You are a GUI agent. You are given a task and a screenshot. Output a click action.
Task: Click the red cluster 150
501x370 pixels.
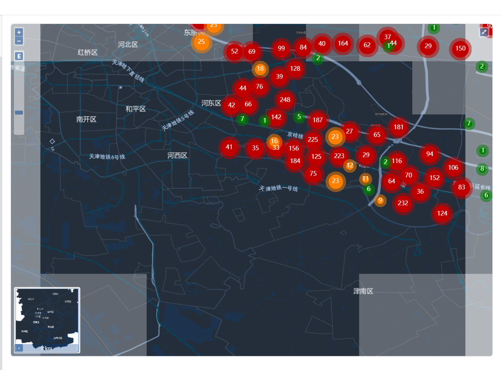460,48
